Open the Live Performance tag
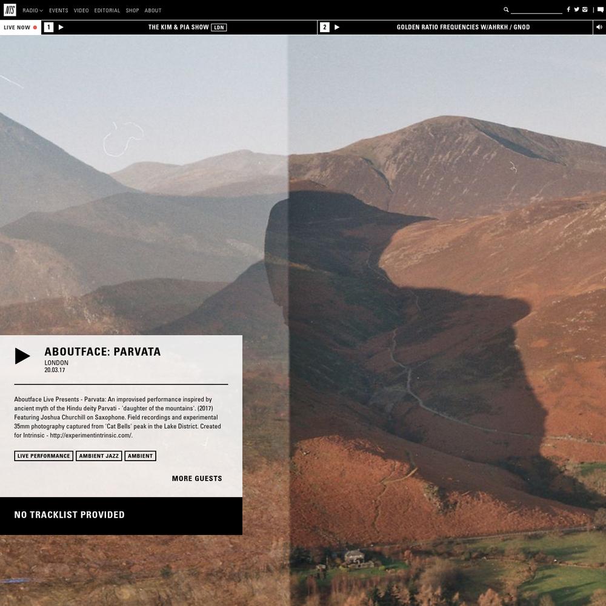606x606 pixels. (x=44, y=456)
